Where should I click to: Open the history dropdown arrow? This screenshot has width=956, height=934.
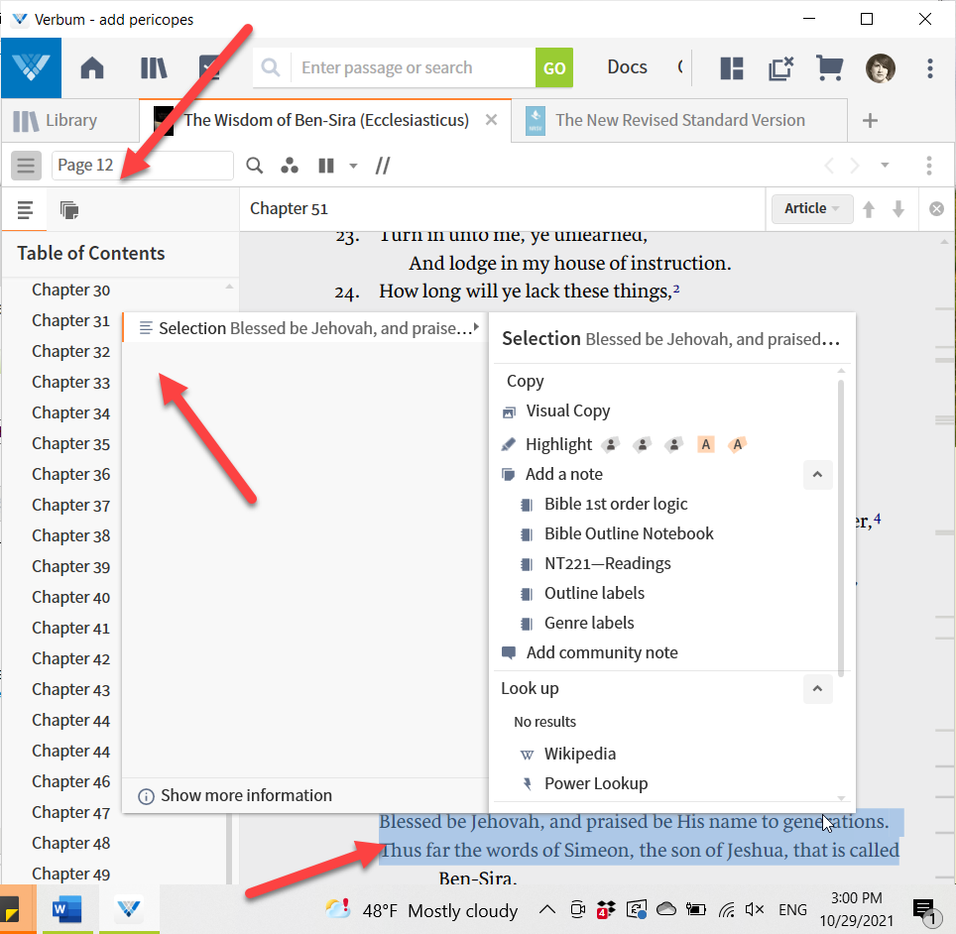coord(885,166)
